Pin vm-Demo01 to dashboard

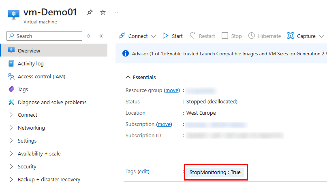90,13
